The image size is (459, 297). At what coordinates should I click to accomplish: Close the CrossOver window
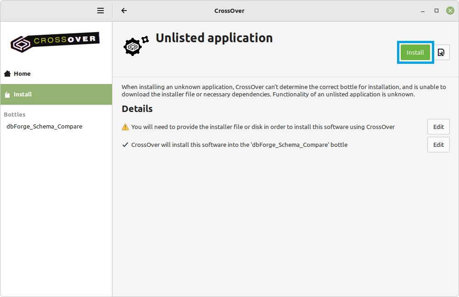(450, 11)
